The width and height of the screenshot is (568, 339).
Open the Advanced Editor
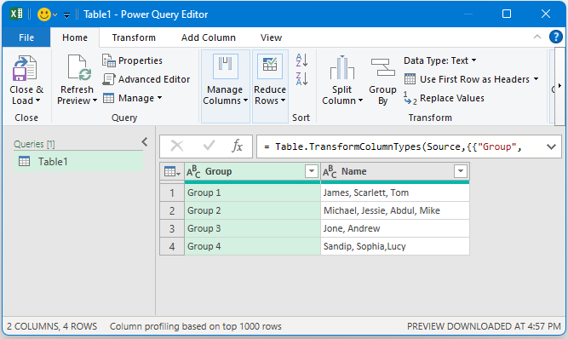tap(146, 79)
